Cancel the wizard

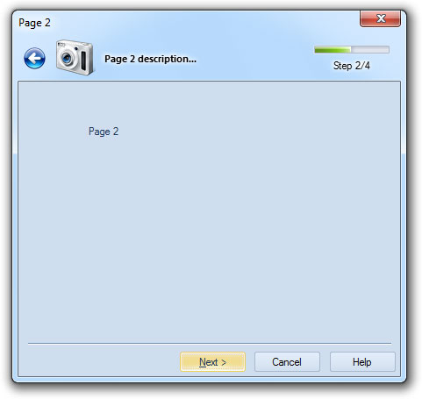point(287,362)
